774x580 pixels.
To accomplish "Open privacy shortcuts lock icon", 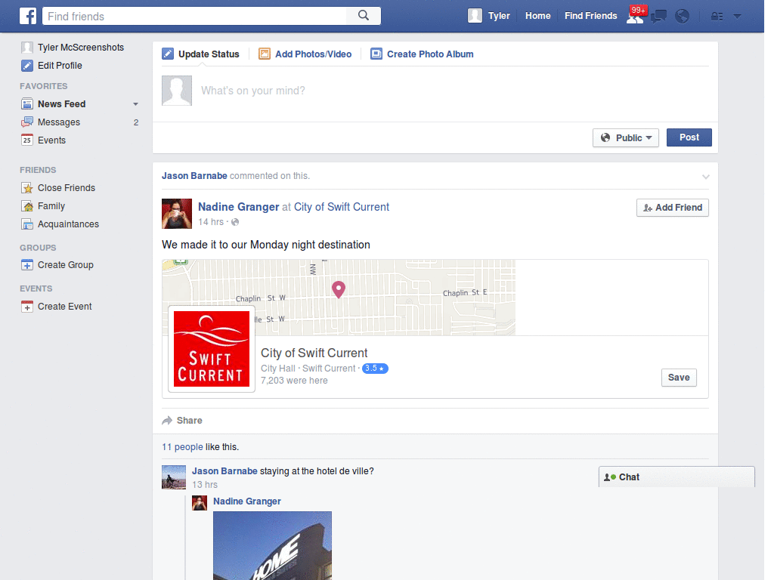I will coord(717,17).
